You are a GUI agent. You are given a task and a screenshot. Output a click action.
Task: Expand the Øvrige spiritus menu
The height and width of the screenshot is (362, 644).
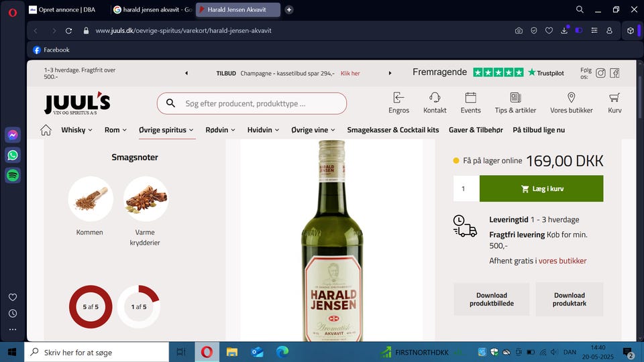(166, 129)
